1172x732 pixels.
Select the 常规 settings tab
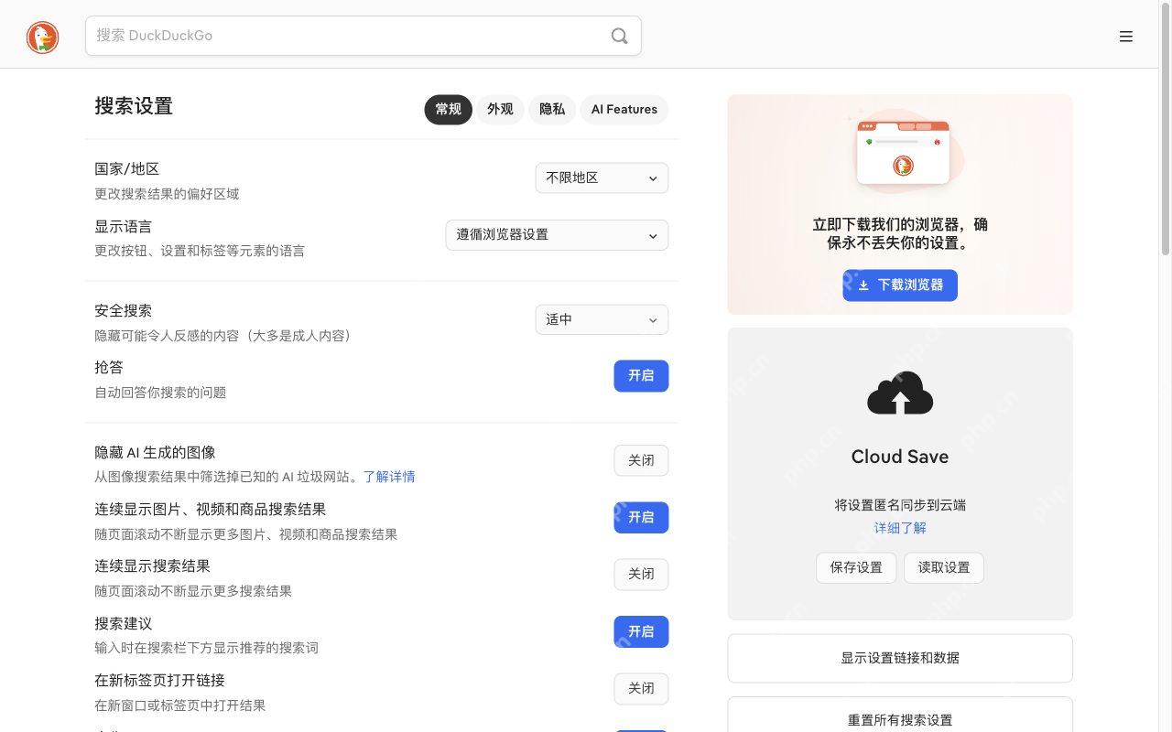click(448, 110)
